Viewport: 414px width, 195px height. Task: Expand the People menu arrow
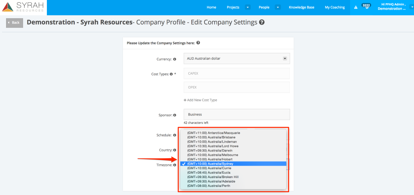[x=278, y=7]
